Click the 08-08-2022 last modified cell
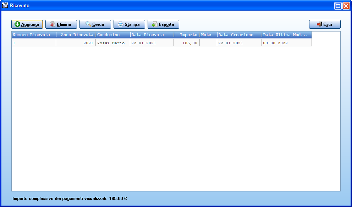Image resolution: width=352 pixels, height=207 pixels. click(x=287, y=43)
